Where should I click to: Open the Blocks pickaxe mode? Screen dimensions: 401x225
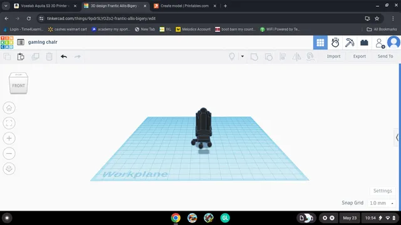pos(350,42)
